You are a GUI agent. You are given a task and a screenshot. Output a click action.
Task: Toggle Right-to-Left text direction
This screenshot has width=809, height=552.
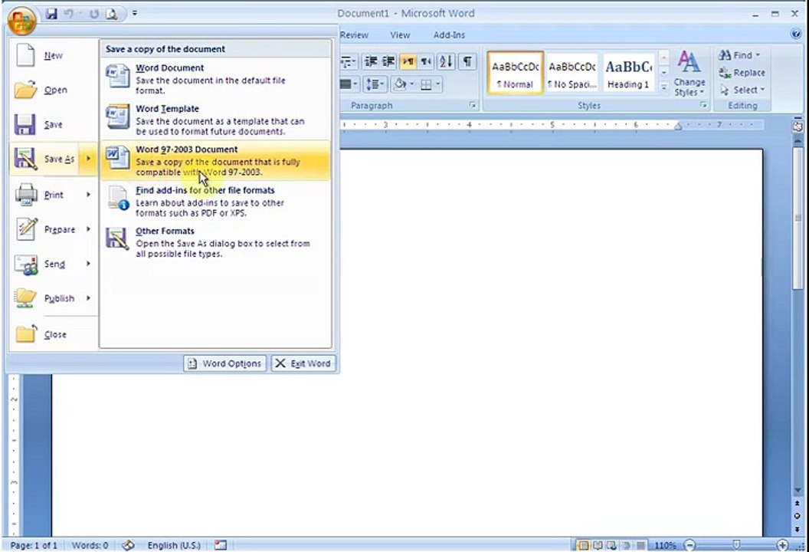(x=426, y=62)
